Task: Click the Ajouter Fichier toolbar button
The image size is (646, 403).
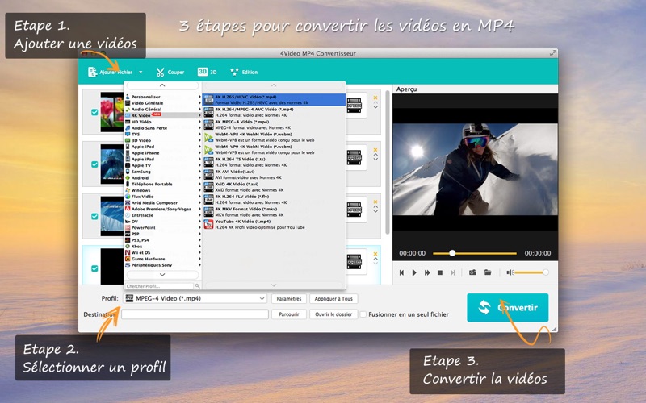Action: coord(110,72)
